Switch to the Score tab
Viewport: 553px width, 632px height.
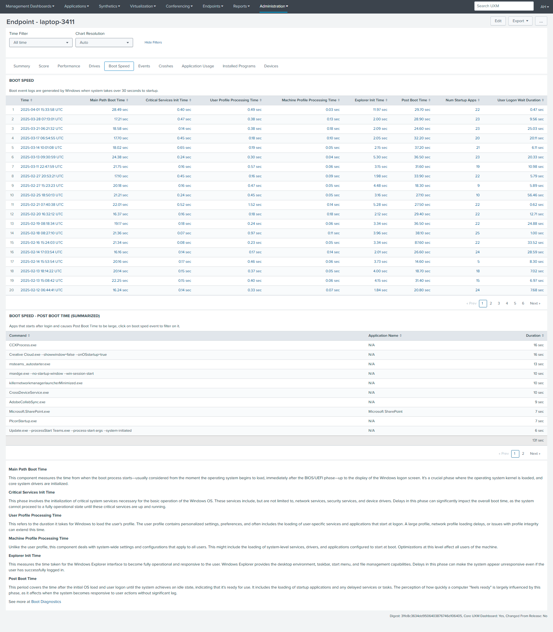point(44,66)
